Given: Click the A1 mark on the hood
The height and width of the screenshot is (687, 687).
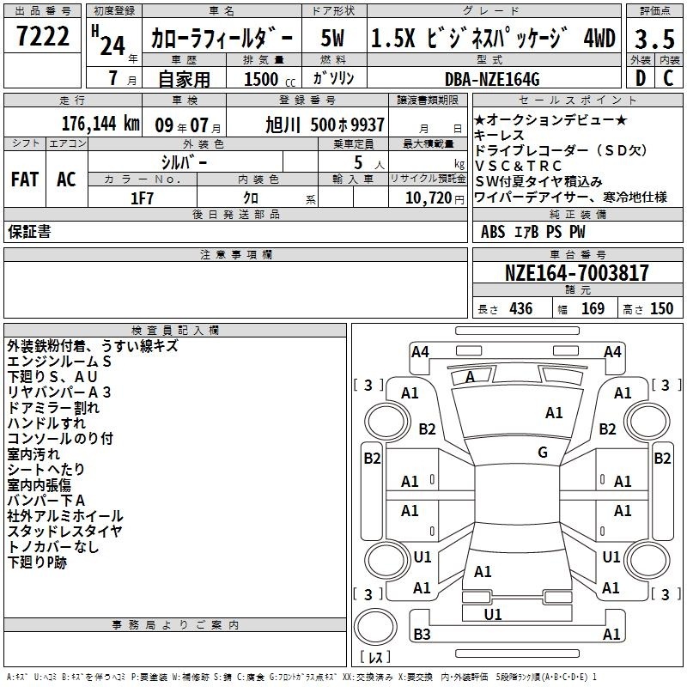Looking at the screenshot, I should click(x=553, y=412).
